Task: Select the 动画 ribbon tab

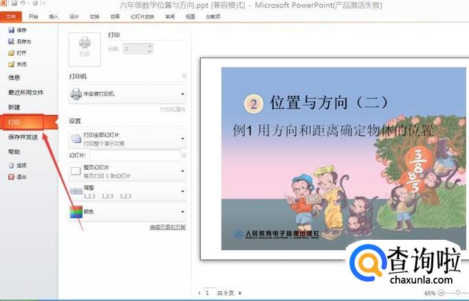Action: (x=115, y=16)
